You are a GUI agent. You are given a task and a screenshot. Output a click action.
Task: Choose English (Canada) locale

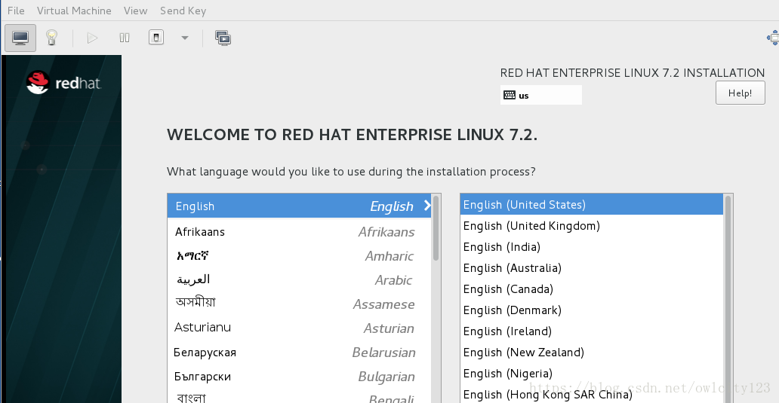(591, 289)
